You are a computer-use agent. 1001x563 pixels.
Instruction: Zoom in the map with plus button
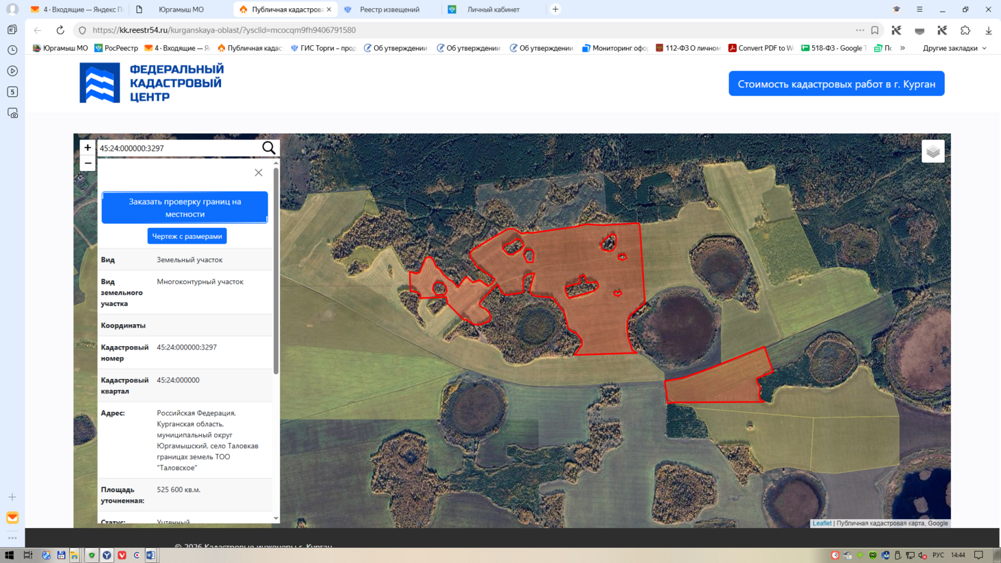point(87,148)
